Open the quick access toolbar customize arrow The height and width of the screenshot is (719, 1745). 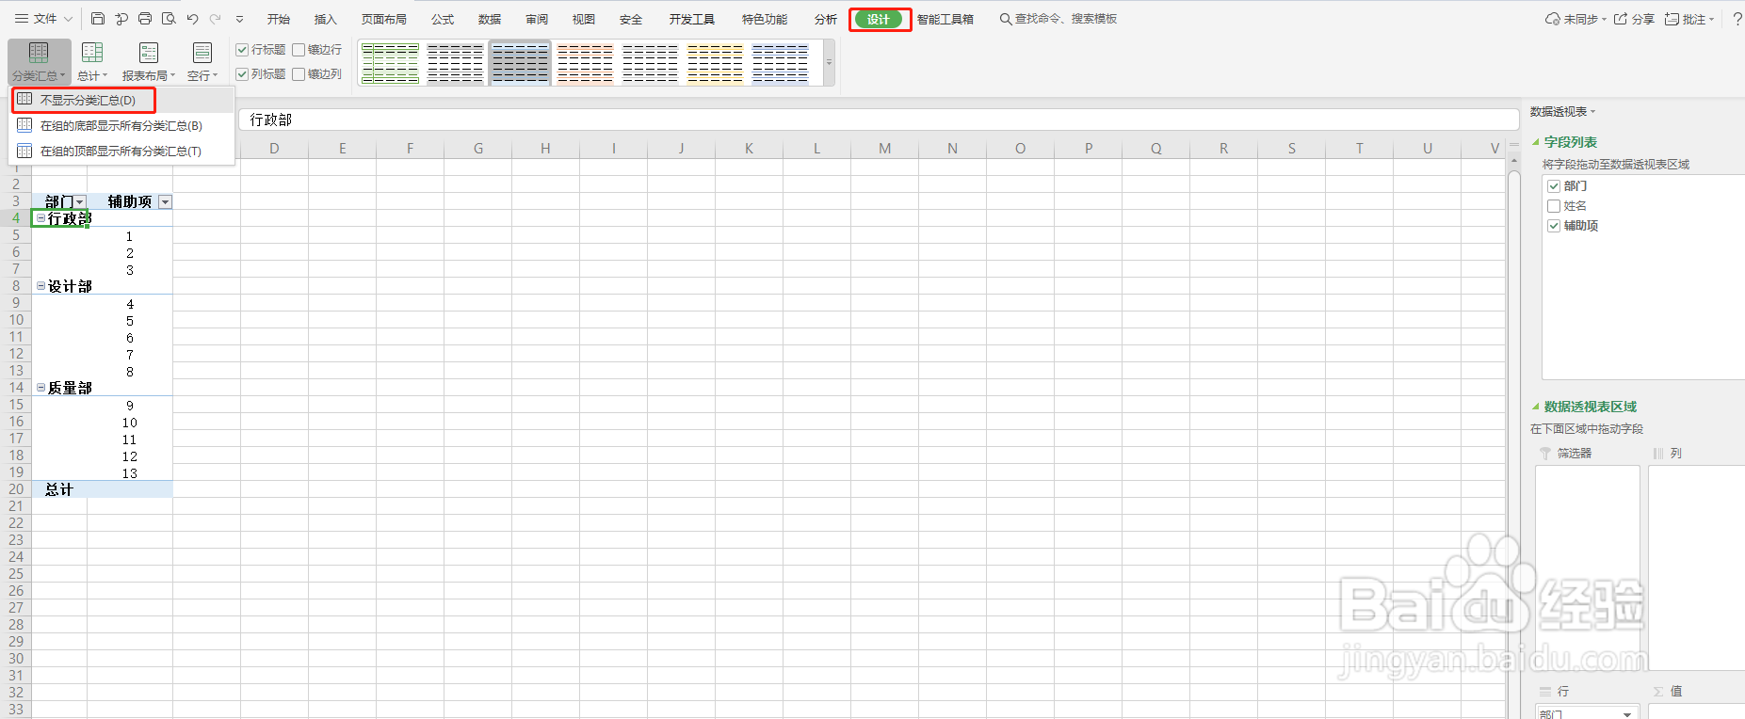tap(240, 19)
